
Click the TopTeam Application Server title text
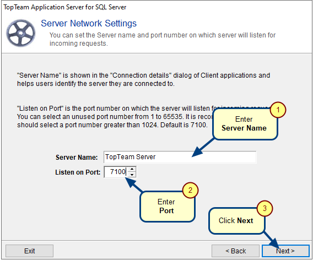tap(65, 7)
